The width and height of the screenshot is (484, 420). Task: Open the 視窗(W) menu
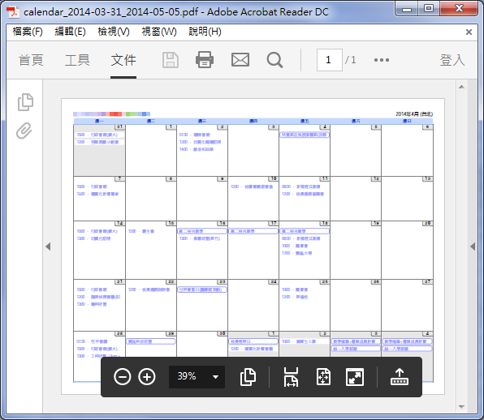coord(159,32)
